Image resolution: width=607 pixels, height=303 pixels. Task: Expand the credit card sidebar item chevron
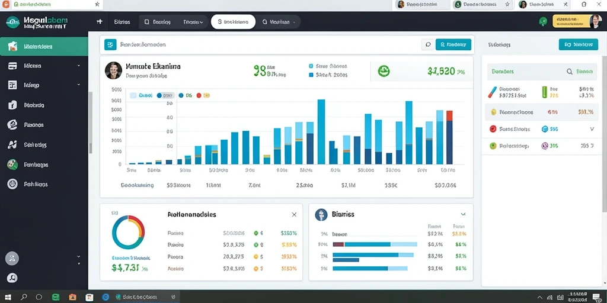[79, 66]
